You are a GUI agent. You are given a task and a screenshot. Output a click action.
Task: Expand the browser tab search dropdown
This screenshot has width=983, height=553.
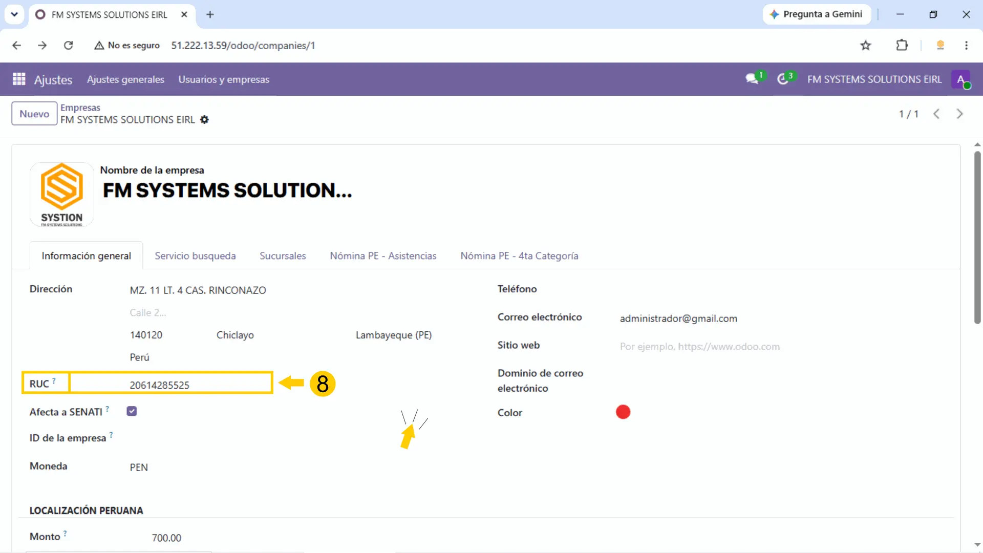[x=14, y=14]
